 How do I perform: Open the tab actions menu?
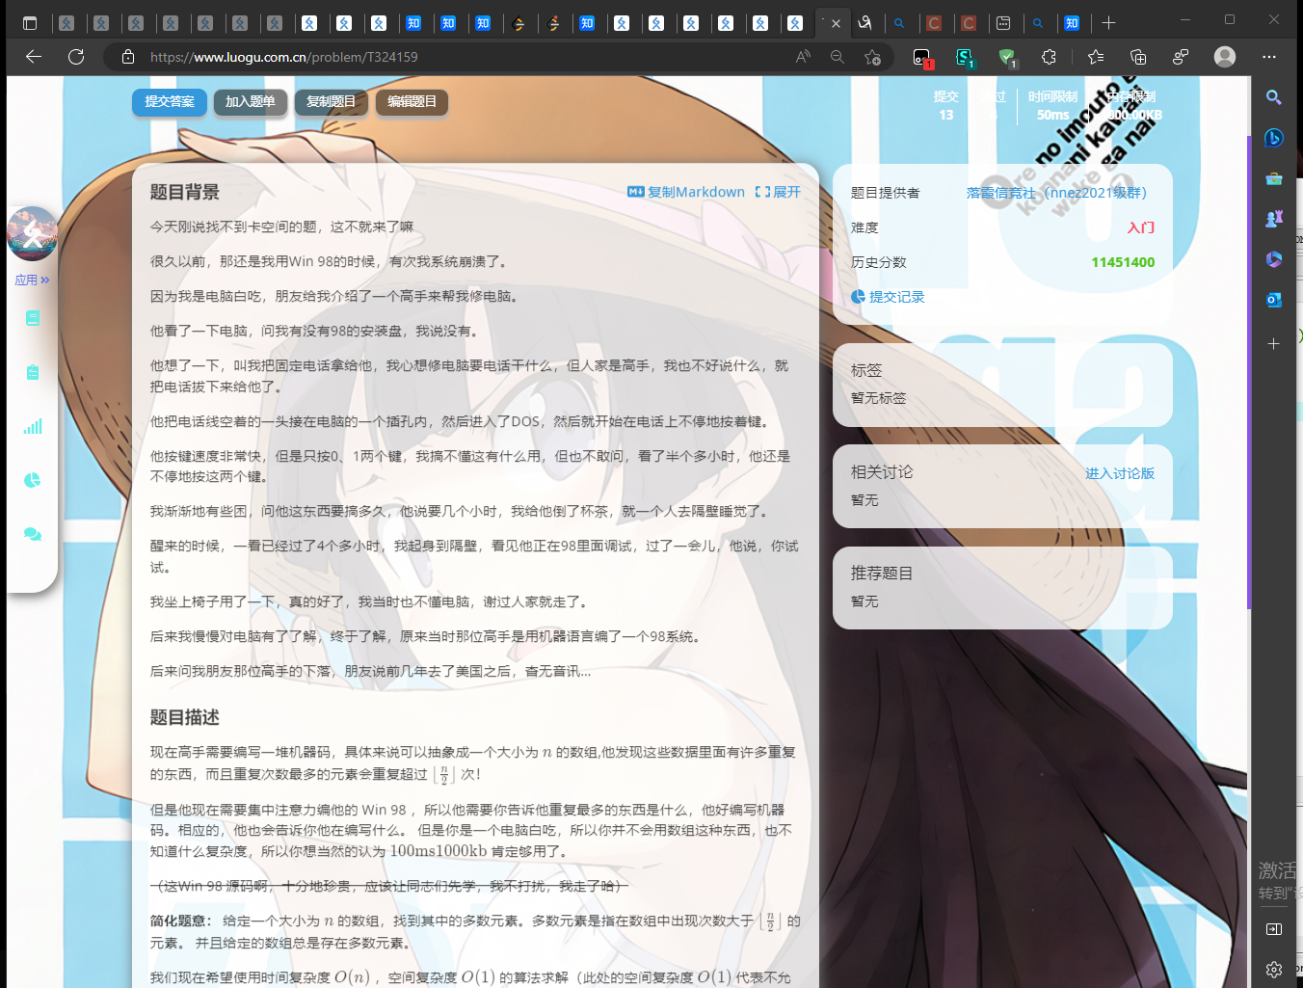pos(30,22)
